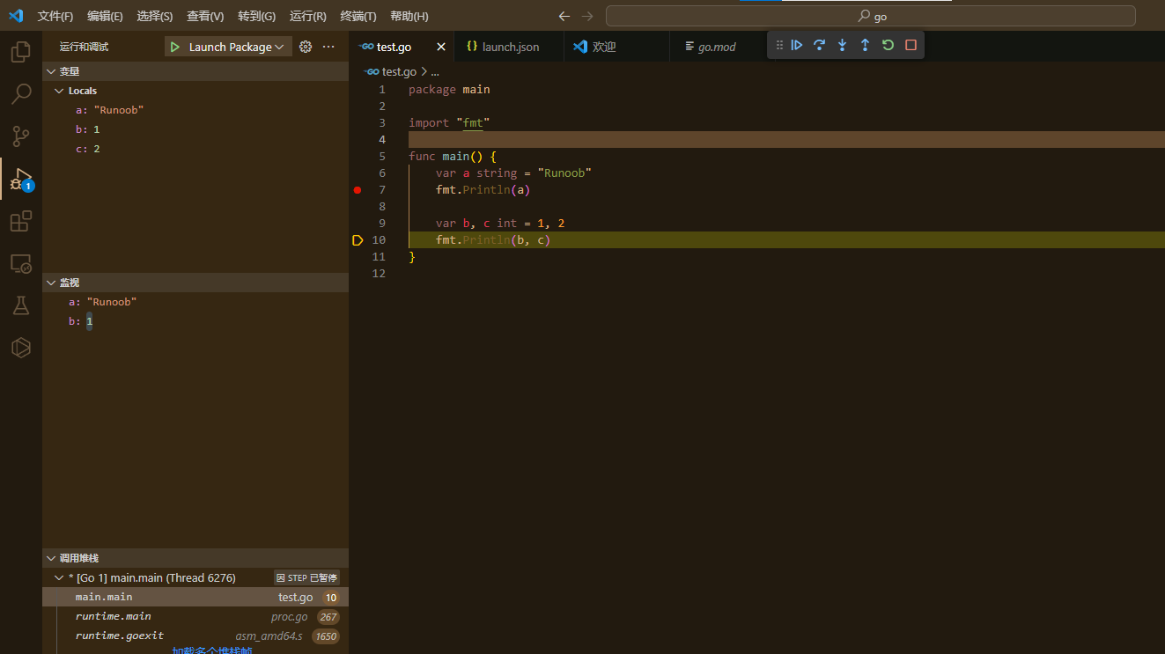Open the Testing flask icon
The image size is (1165, 654).
pyautogui.click(x=20, y=305)
